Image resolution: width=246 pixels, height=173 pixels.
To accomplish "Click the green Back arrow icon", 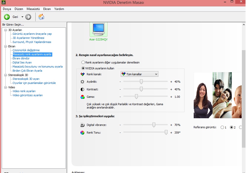I will click(7, 17).
